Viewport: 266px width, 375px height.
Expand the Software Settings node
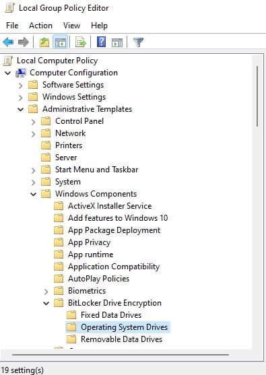(21, 86)
